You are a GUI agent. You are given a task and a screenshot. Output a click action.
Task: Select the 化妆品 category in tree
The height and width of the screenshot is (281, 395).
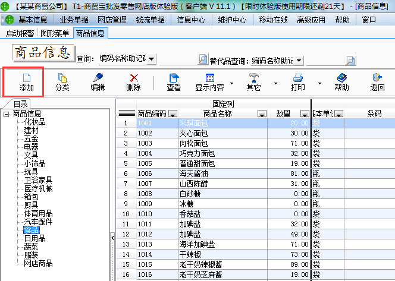(35, 122)
